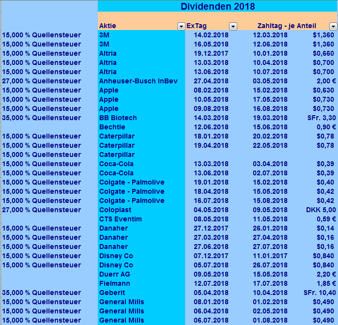Click Coca-Cola Zahltag date 02.07.2018
Image resolution: width=338 pixels, height=325 pixels.
coord(270,173)
